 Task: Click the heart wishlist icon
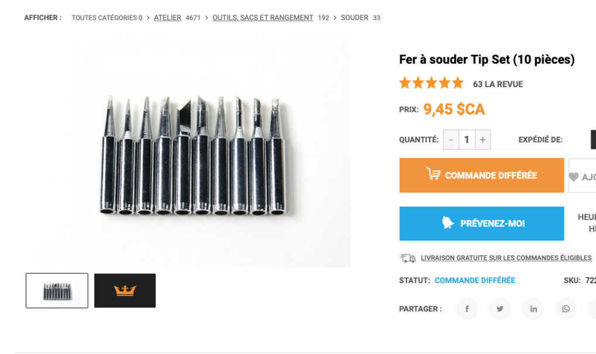(574, 177)
